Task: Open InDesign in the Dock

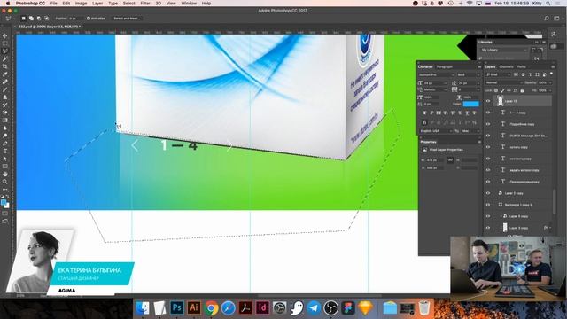Action: (262, 307)
